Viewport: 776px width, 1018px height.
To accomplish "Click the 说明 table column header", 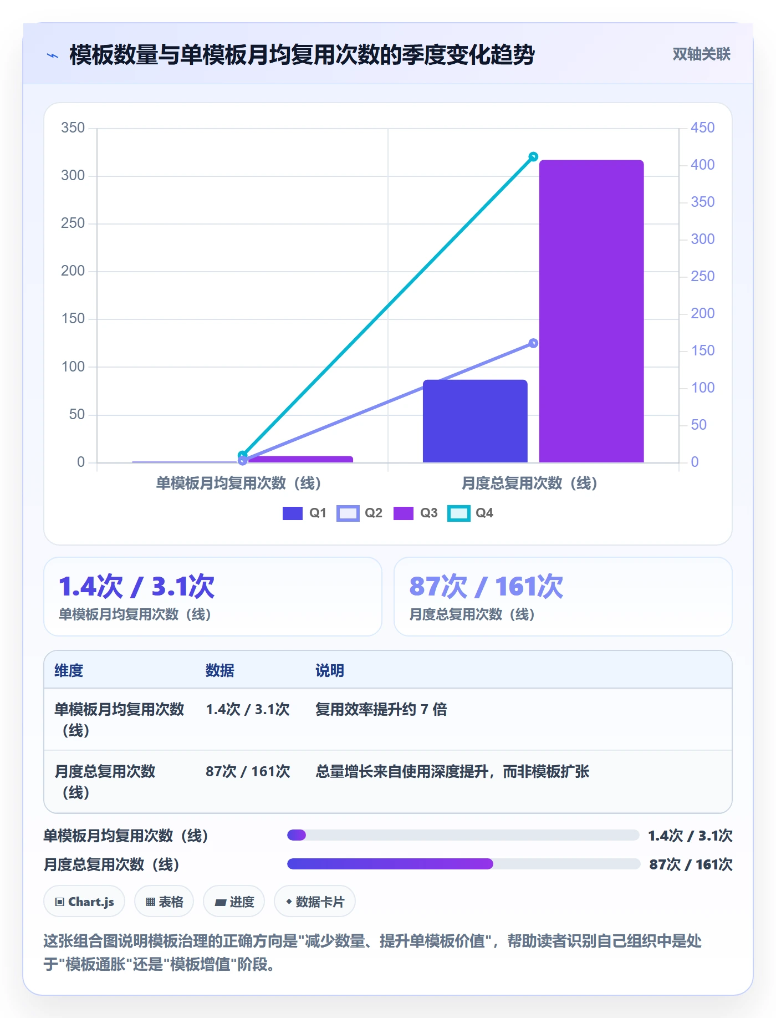I will coord(330,670).
